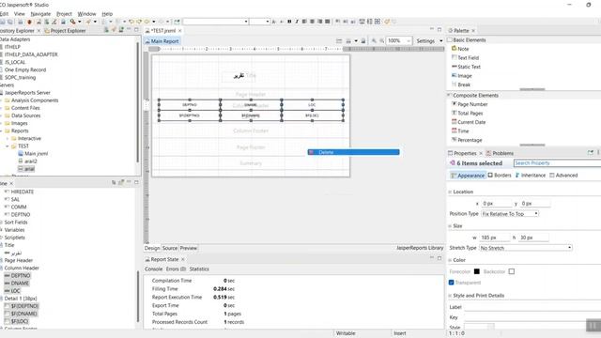
Task: Select the Time composite element
Action: point(460,131)
